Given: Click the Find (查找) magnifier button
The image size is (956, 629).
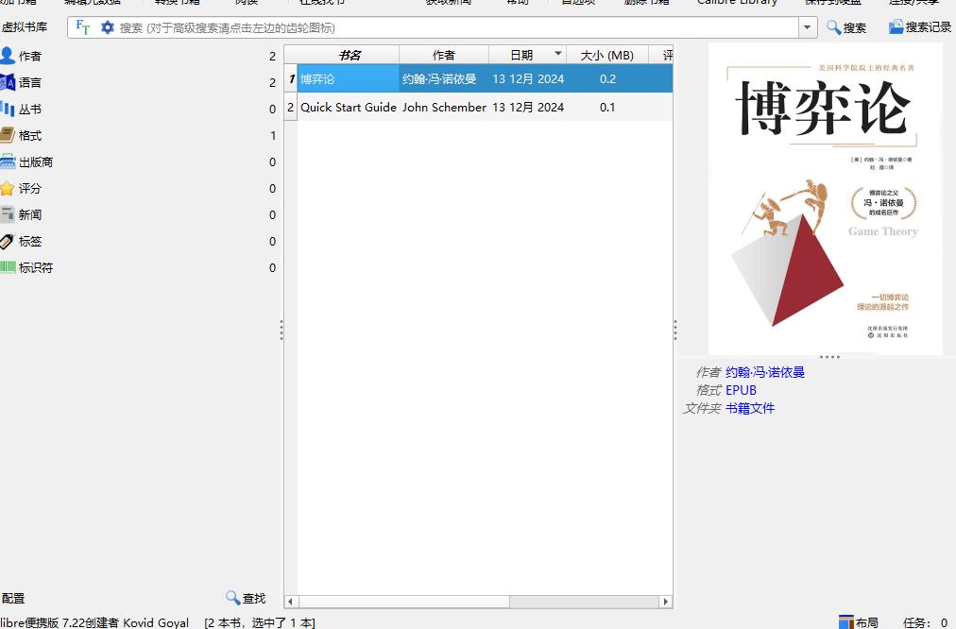Looking at the screenshot, I should 245,598.
